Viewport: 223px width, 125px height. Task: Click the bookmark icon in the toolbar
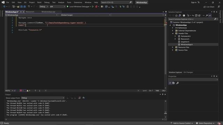coord(128,7)
